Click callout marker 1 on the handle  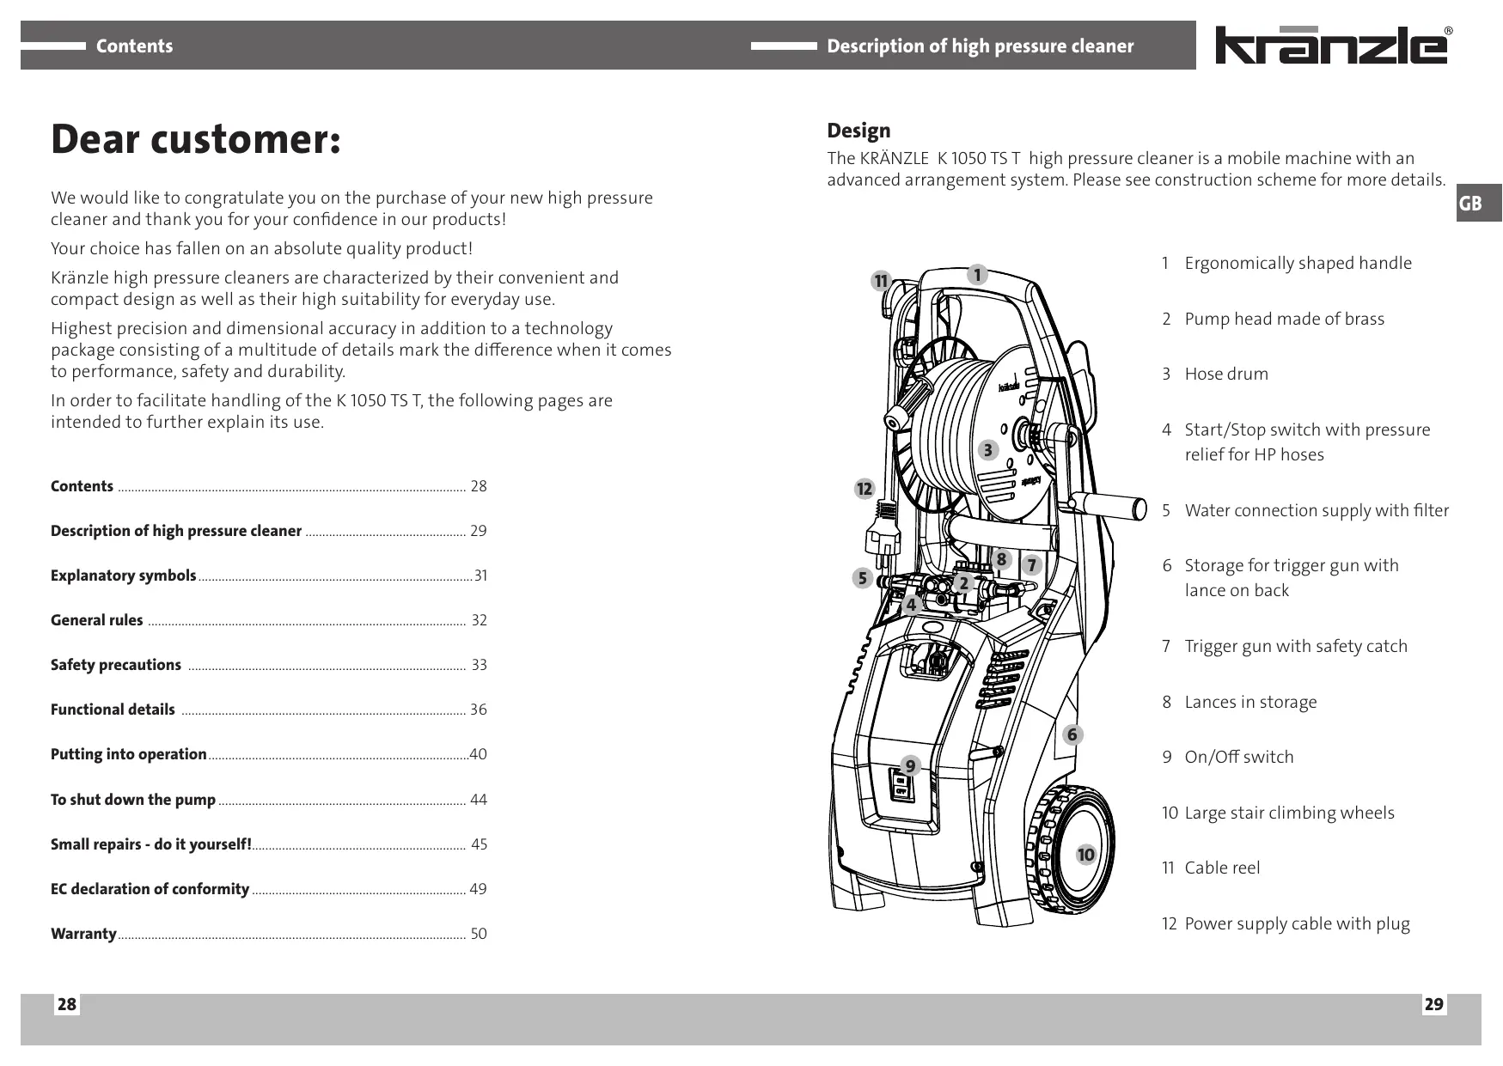click(x=977, y=275)
